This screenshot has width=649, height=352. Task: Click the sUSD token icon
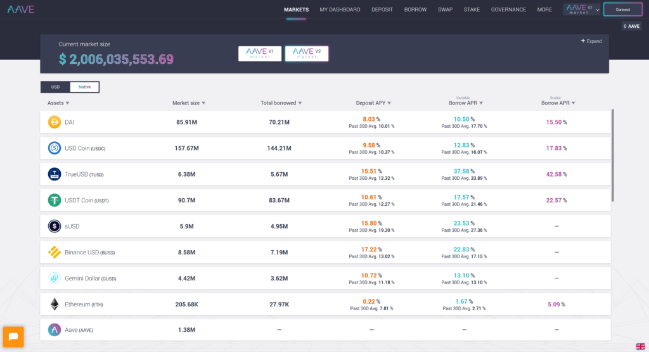pos(55,226)
